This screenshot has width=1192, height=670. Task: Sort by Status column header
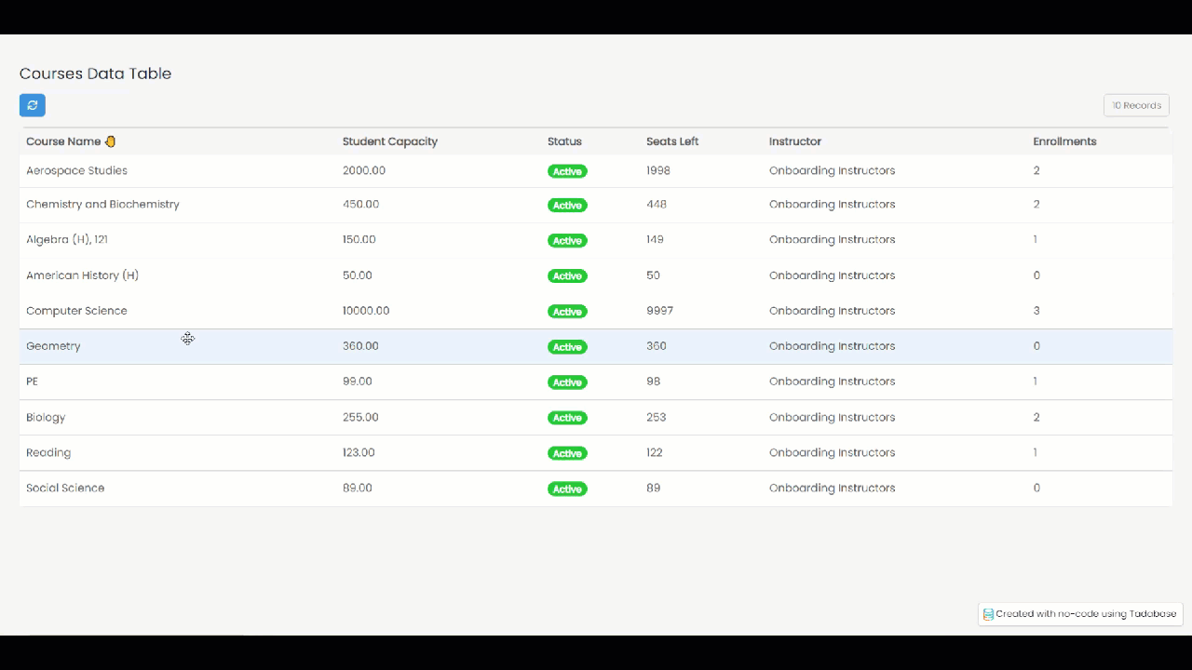[x=564, y=141]
